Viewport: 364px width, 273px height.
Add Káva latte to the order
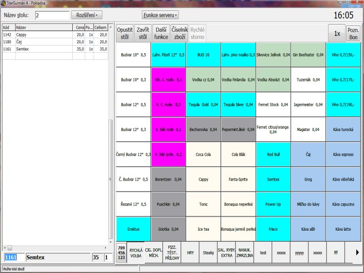[x=343, y=229]
